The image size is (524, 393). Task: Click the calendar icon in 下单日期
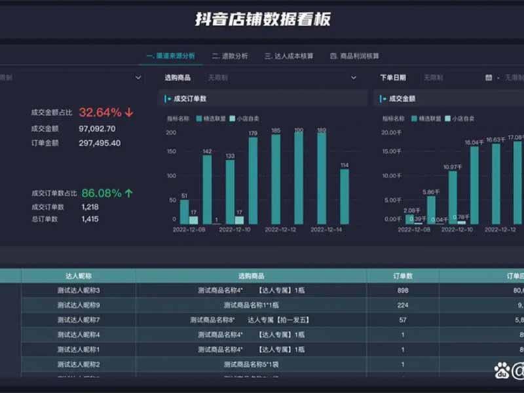tap(489, 78)
